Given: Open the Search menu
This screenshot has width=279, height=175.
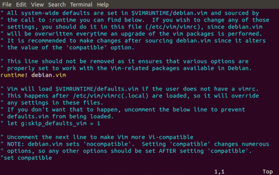Looking at the screenshot, I should pyautogui.click(x=57, y=5).
